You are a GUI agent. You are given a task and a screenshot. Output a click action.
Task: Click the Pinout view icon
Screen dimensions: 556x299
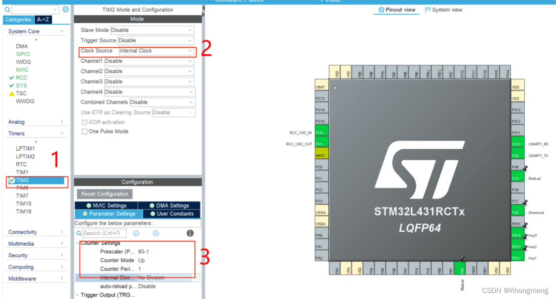tap(381, 10)
